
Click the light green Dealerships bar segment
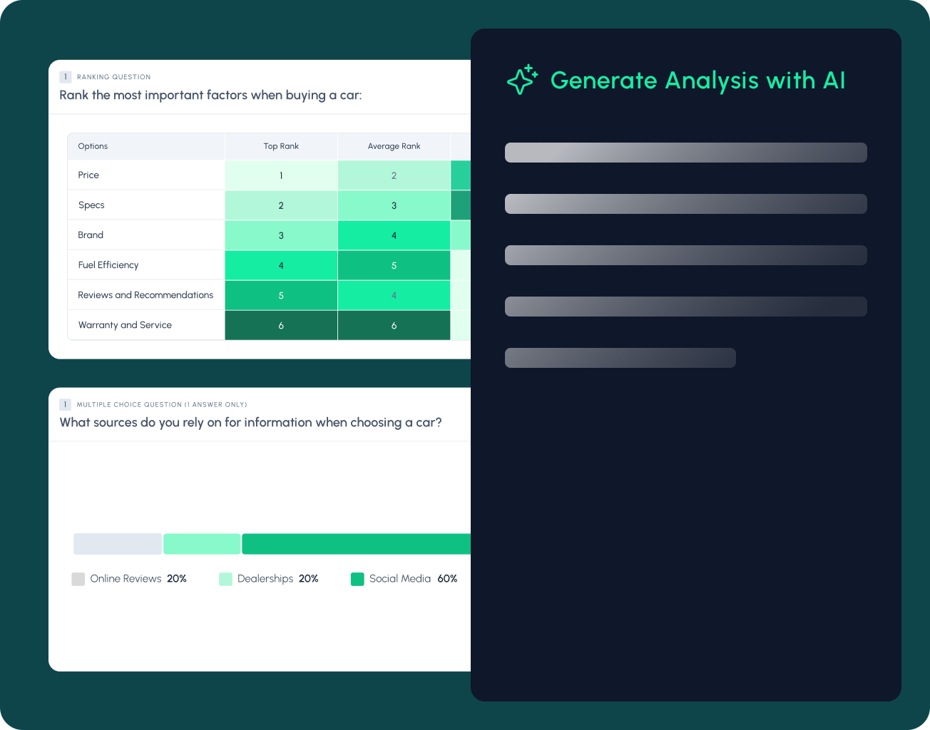[x=202, y=544]
